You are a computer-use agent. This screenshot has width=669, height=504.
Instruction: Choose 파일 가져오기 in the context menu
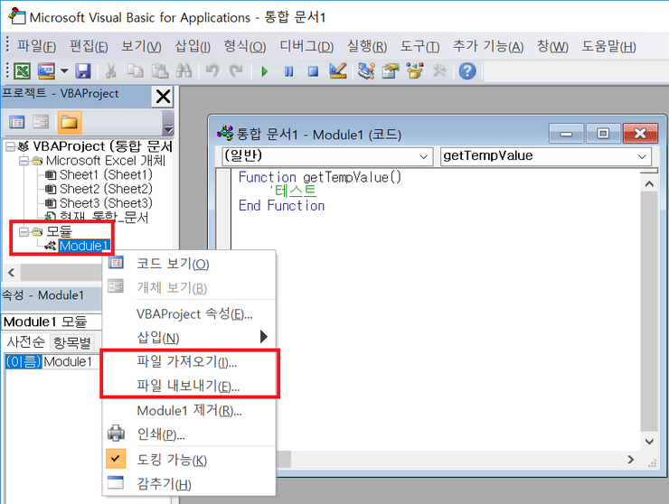186,361
